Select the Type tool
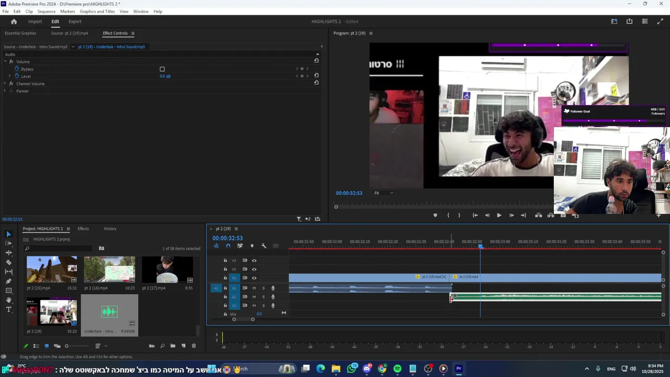The height and width of the screenshot is (377, 670). coord(8,309)
